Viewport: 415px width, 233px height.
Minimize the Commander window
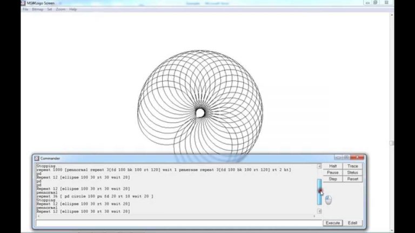[x=338, y=157]
